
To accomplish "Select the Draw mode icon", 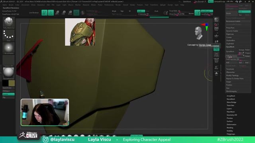I will (51, 13).
